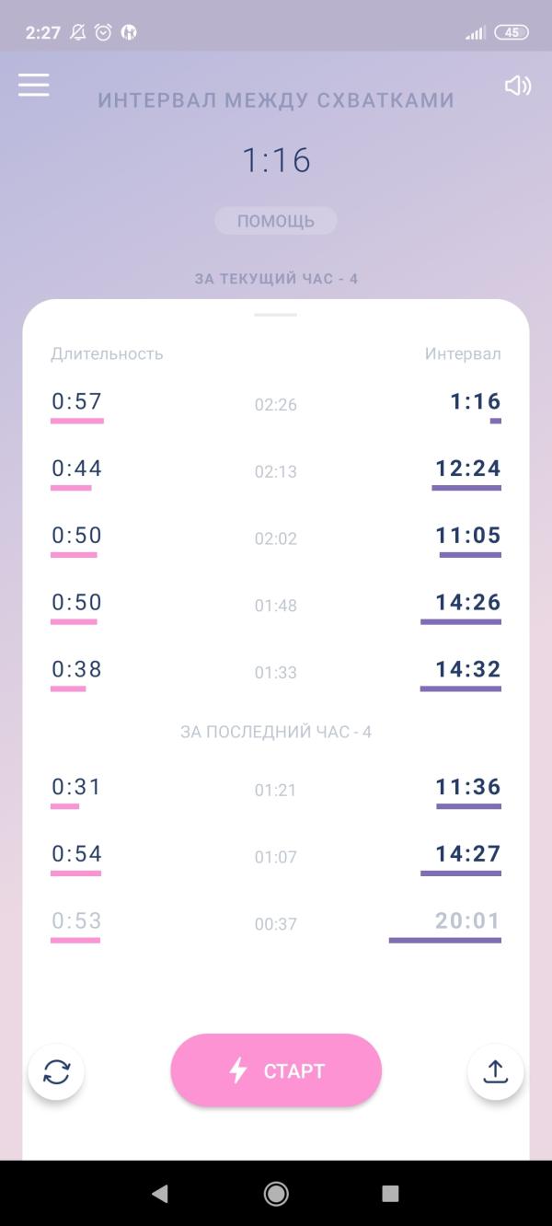This screenshot has width=552, height=1226.
Task: Tap the circular refresh reset icon
Action: tap(56, 1071)
